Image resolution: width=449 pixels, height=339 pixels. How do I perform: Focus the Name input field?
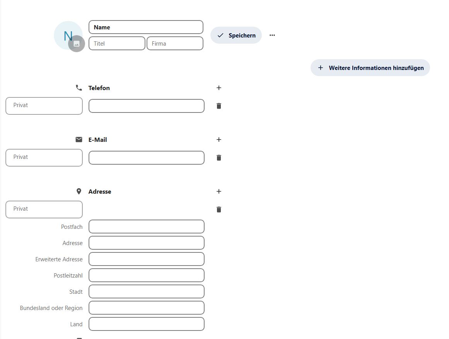(x=146, y=27)
